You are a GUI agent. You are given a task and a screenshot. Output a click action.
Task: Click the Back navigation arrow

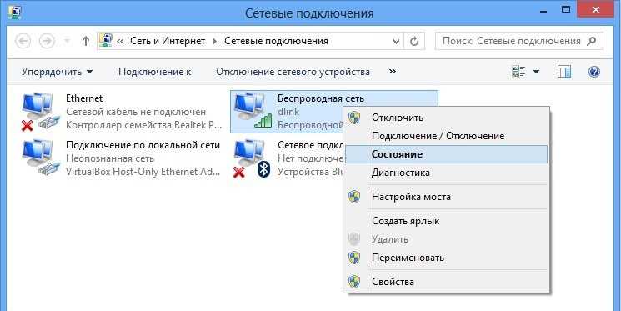(23, 41)
